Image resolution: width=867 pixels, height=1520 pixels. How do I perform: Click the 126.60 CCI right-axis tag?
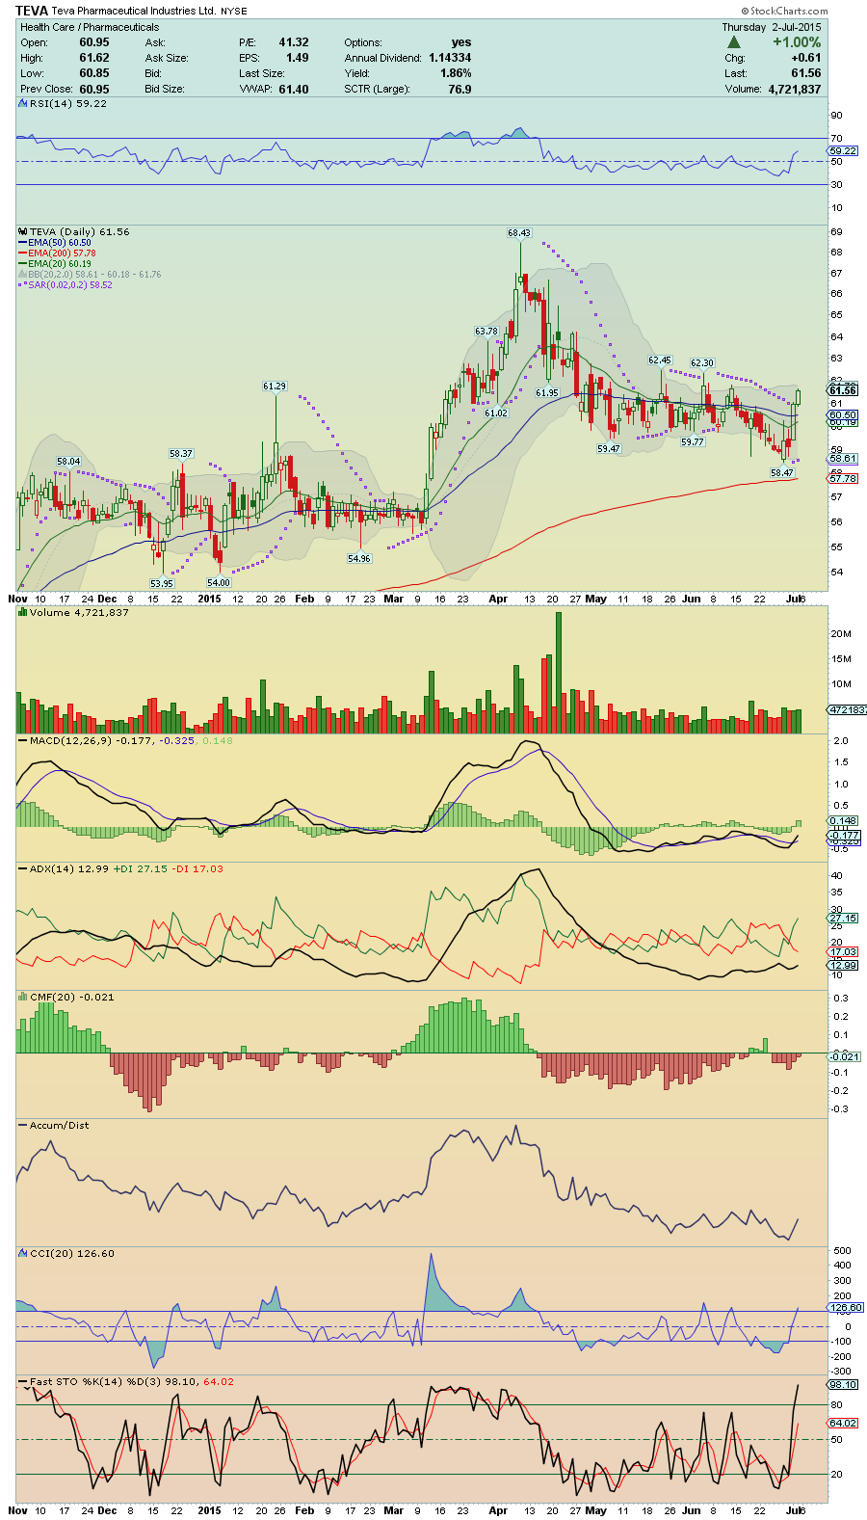[x=845, y=1308]
